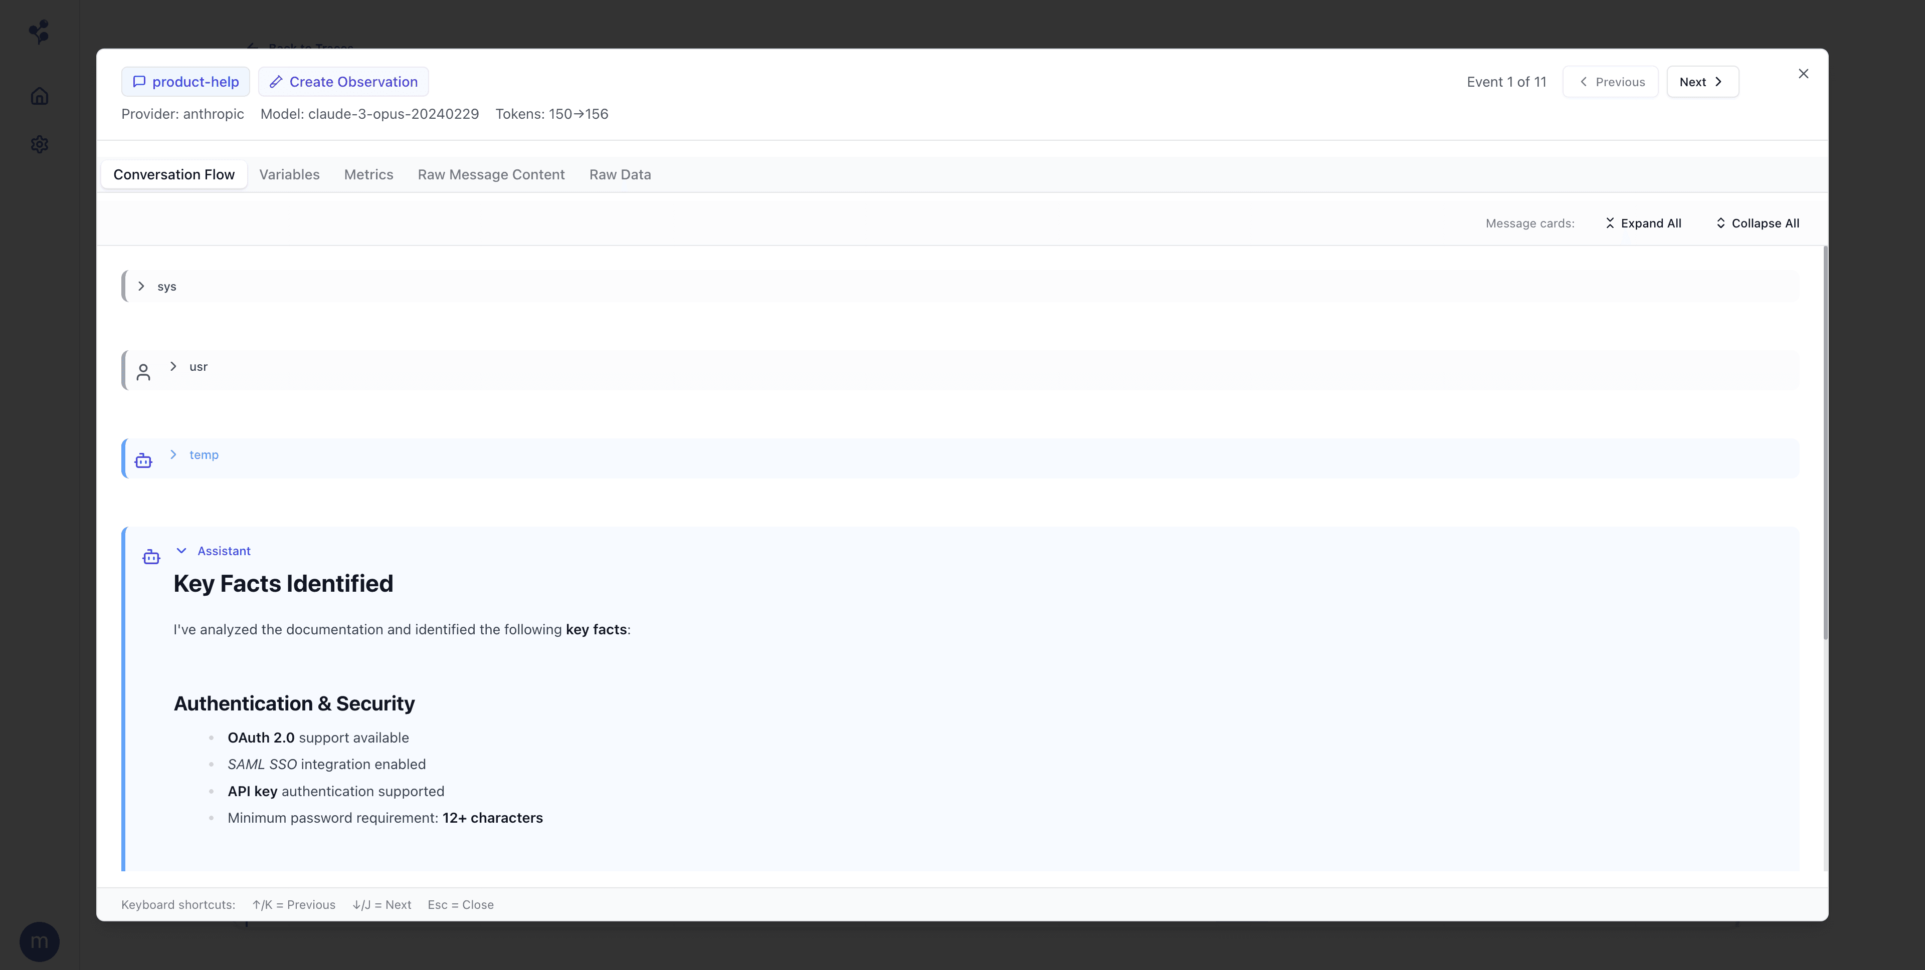
Task: Click the product-help chat bubble icon
Action: click(139, 81)
